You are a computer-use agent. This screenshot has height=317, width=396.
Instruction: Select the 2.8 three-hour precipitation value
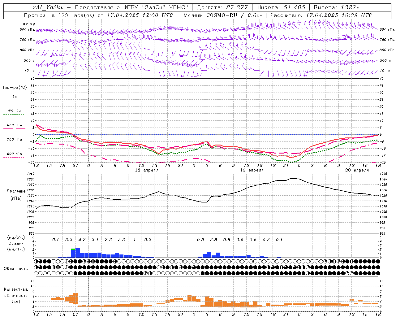coord(213,240)
